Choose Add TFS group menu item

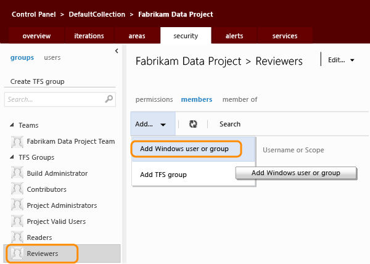pyautogui.click(x=193, y=175)
